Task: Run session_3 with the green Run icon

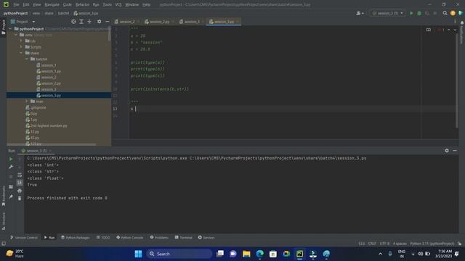Action: click(x=411, y=13)
